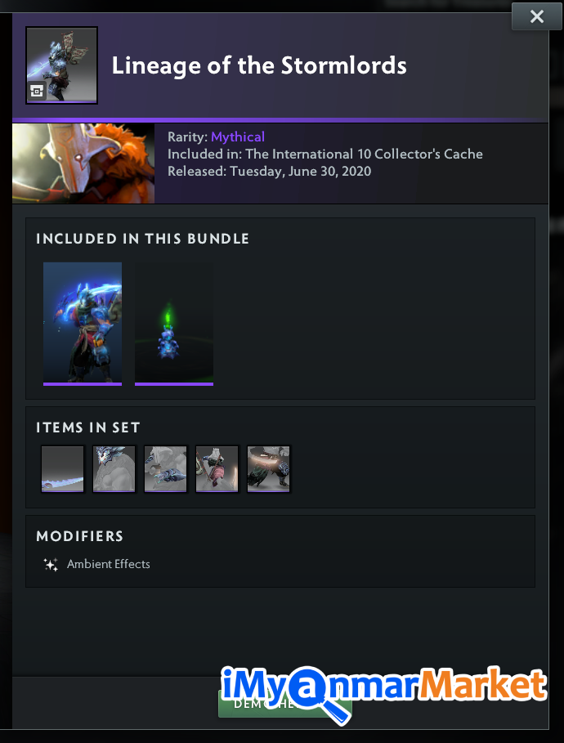Close the Lineage of the Stormlords dialog

tap(536, 16)
